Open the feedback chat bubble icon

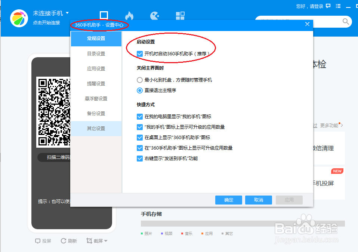point(328,6)
